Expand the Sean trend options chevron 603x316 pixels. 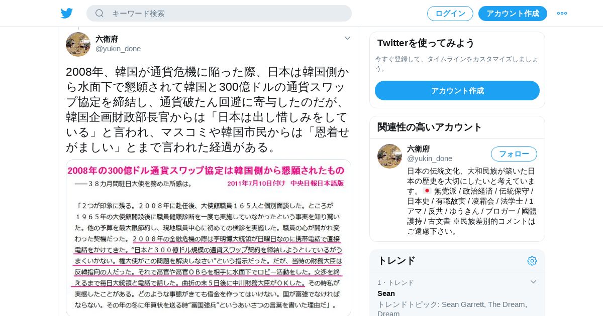533,282
